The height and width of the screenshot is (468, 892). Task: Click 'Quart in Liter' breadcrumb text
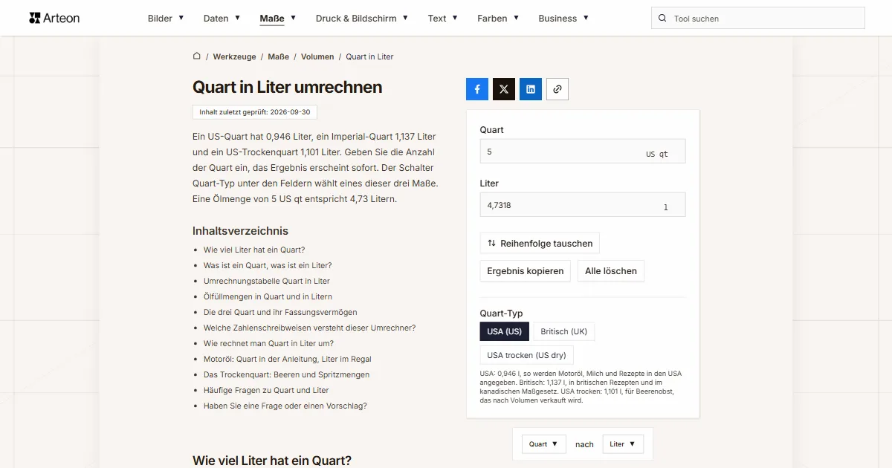coord(369,56)
